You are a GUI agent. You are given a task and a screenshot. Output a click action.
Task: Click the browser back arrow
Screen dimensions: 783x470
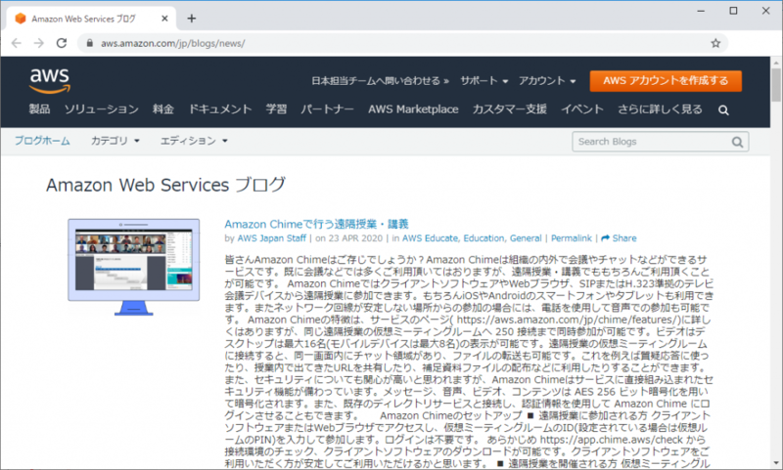coord(17,43)
